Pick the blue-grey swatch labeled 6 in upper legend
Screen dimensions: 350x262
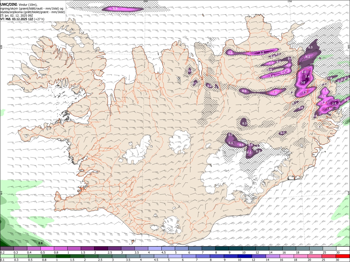click(x=195, y=249)
